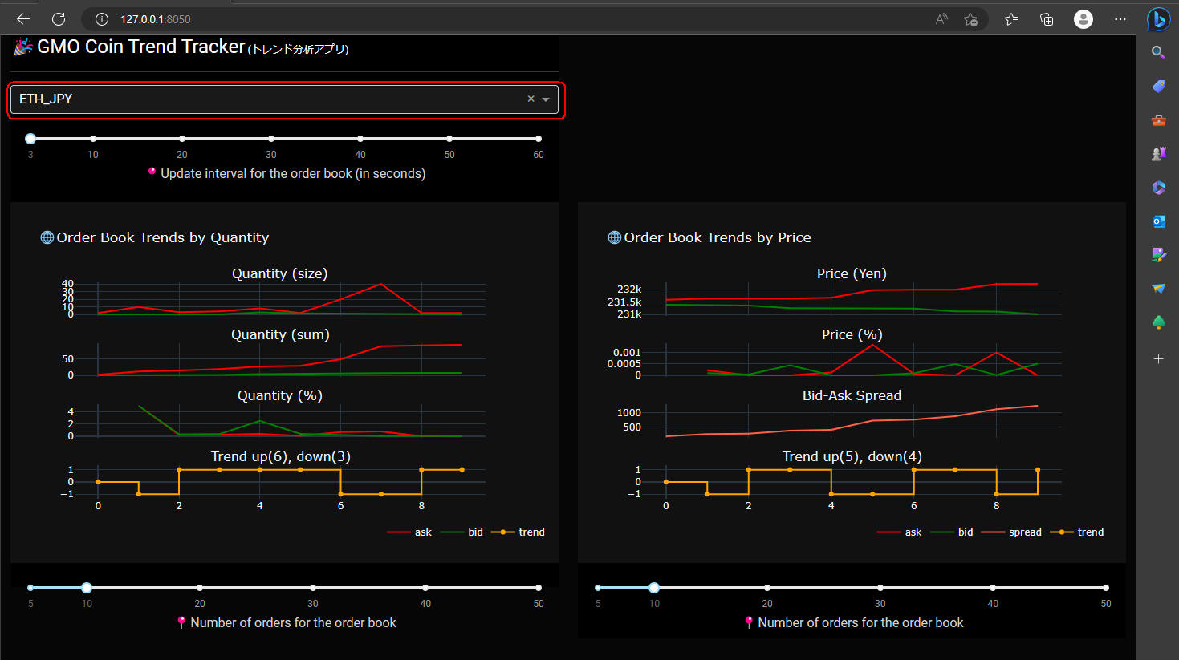Set Price panel order count to 50
Image resolution: width=1179 pixels, height=660 pixels.
point(1106,588)
